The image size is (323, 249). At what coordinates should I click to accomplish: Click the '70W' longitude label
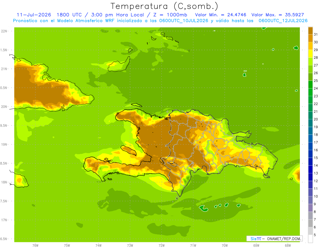[225, 245]
